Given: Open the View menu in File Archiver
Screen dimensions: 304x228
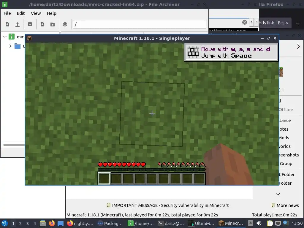Looking at the screenshot, I should click(36, 13).
